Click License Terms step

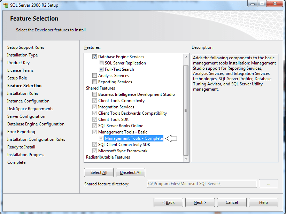coord(21,70)
